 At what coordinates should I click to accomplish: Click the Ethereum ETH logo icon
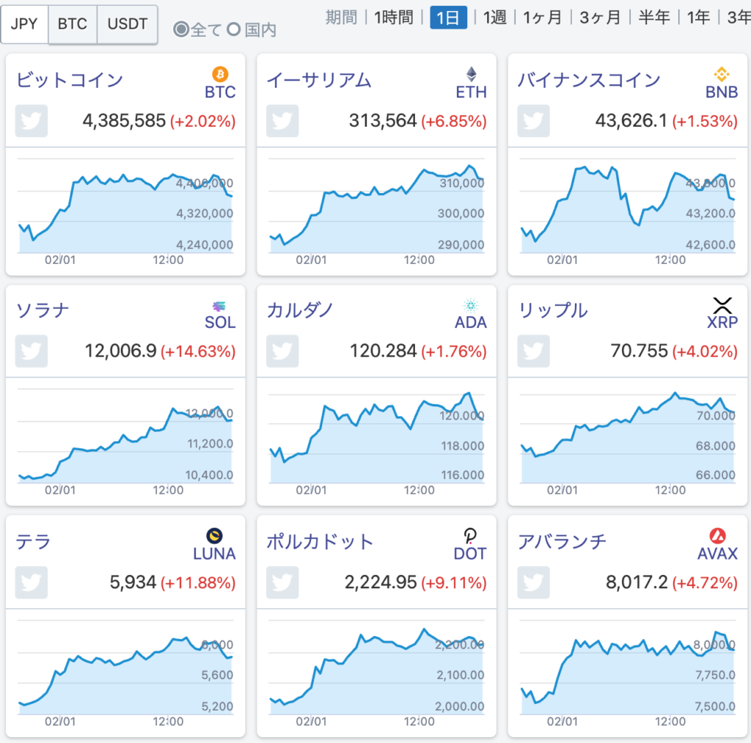(470, 75)
